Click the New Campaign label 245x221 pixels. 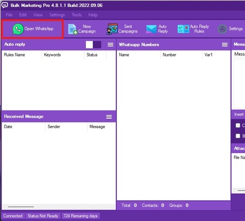point(87,29)
